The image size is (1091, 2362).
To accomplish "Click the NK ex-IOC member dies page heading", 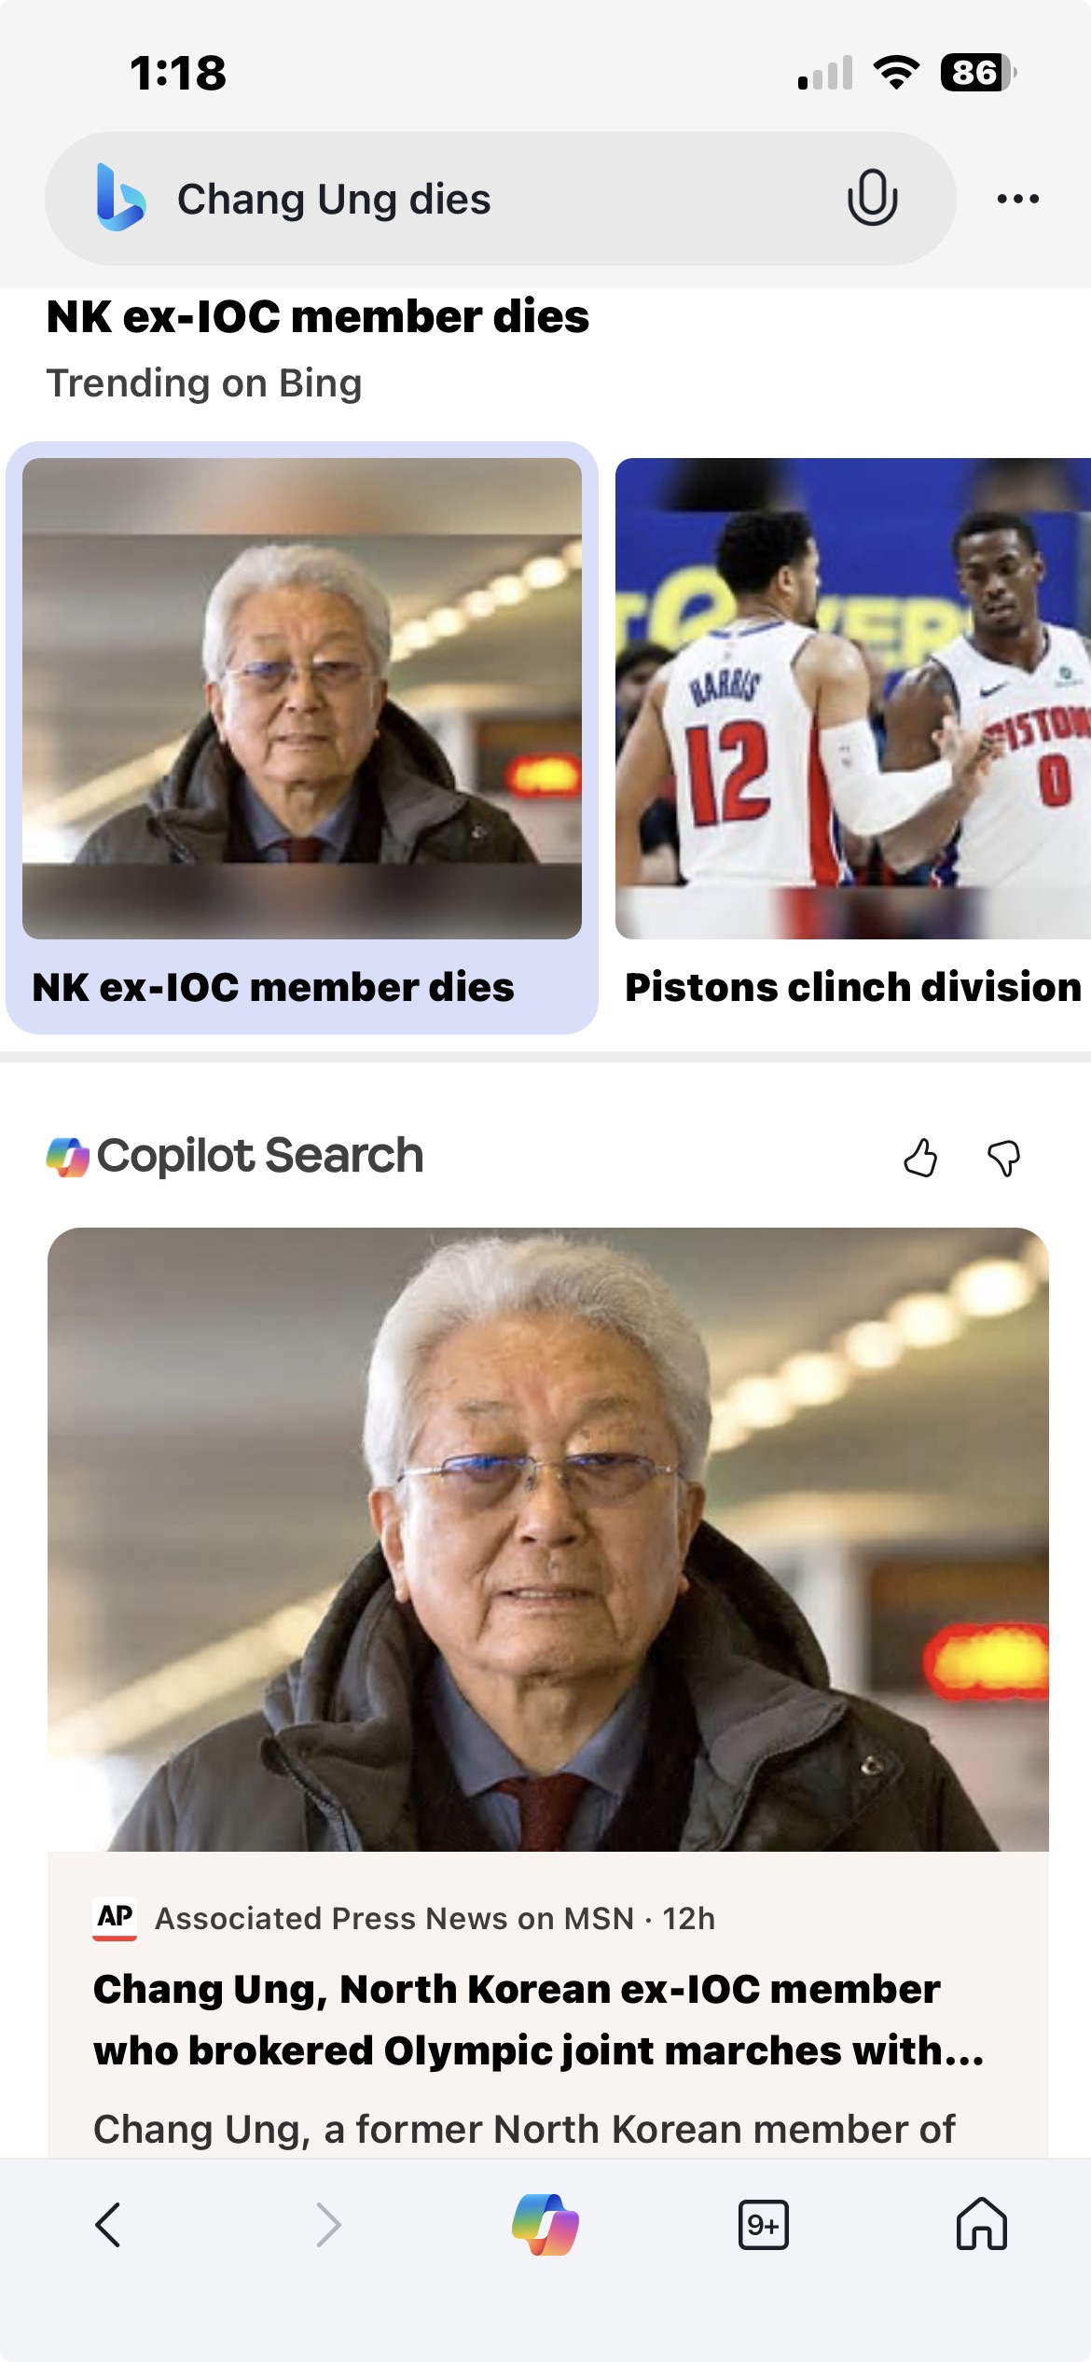I will pos(318,317).
